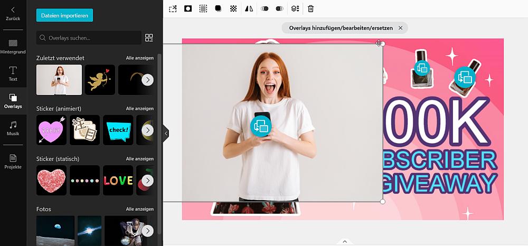528x246 pixels.
Task: Close the Overlays hinzufügen hint banner
Action: [x=400, y=28]
